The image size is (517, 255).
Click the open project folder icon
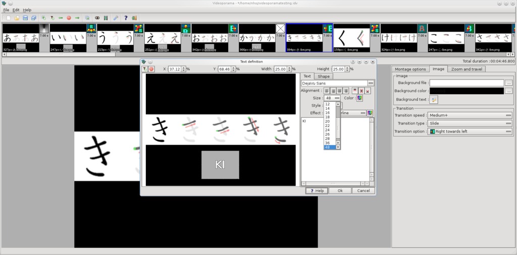(17, 18)
